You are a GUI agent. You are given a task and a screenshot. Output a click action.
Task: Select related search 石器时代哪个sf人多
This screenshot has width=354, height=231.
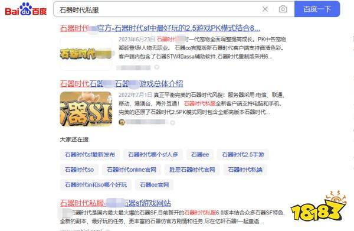(x=153, y=155)
